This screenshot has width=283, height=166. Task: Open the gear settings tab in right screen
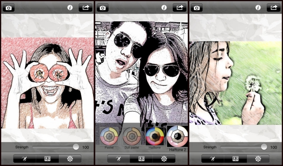[x=258, y=159]
